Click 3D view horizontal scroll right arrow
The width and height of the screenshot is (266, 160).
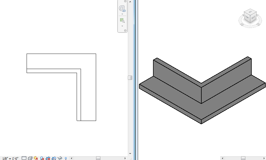(265, 158)
